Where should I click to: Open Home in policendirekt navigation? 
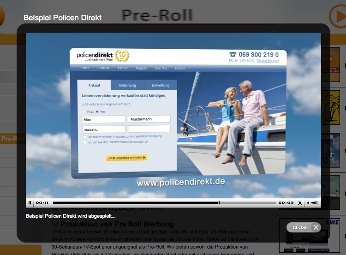[x=85, y=68]
